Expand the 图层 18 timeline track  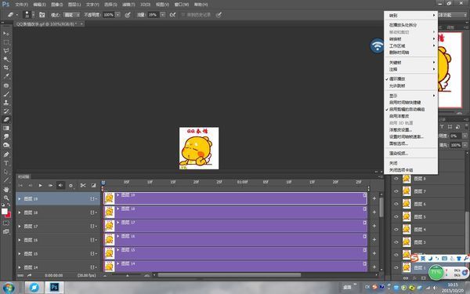20,212
